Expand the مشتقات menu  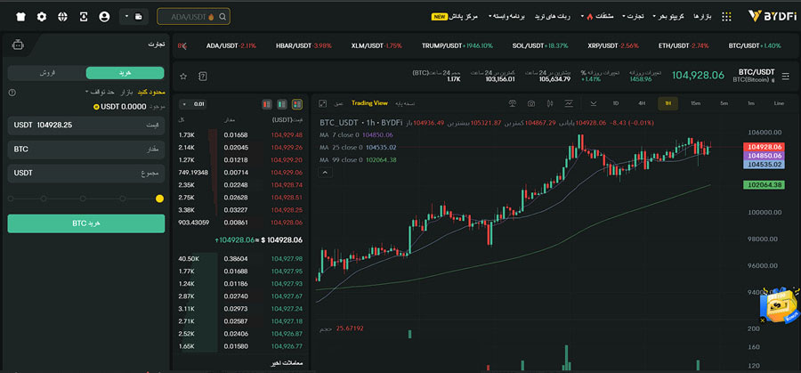596,16
